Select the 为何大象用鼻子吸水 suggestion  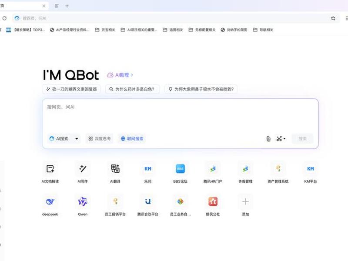click(201, 89)
